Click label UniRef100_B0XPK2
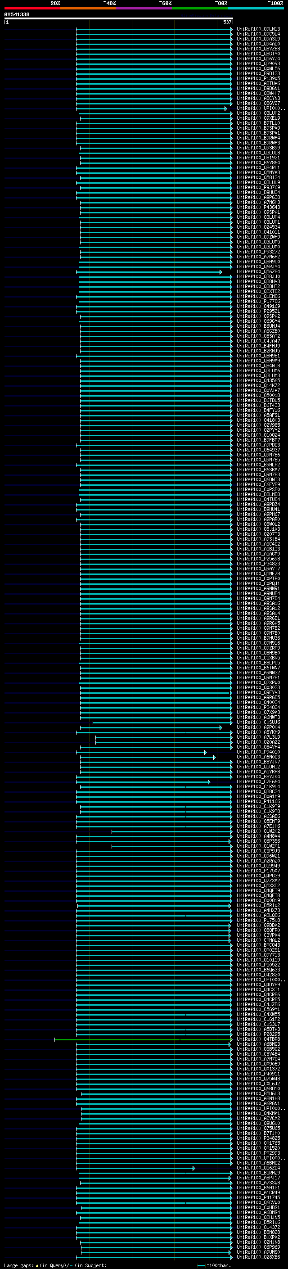 tap(258, 1237)
